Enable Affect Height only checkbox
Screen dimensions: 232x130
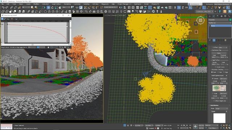[x=214, y=101]
